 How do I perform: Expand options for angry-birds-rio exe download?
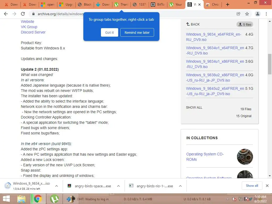(x=180, y=186)
